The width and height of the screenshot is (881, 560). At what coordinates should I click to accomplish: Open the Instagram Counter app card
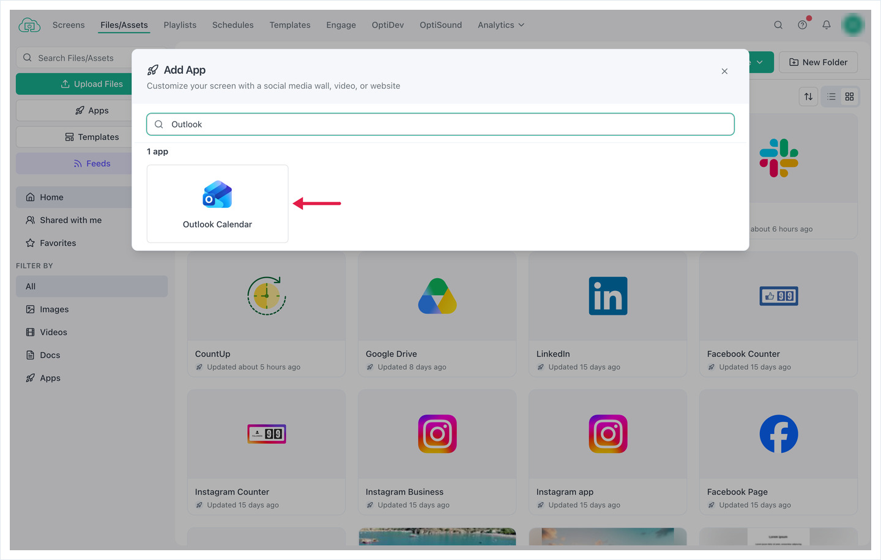[x=266, y=452]
